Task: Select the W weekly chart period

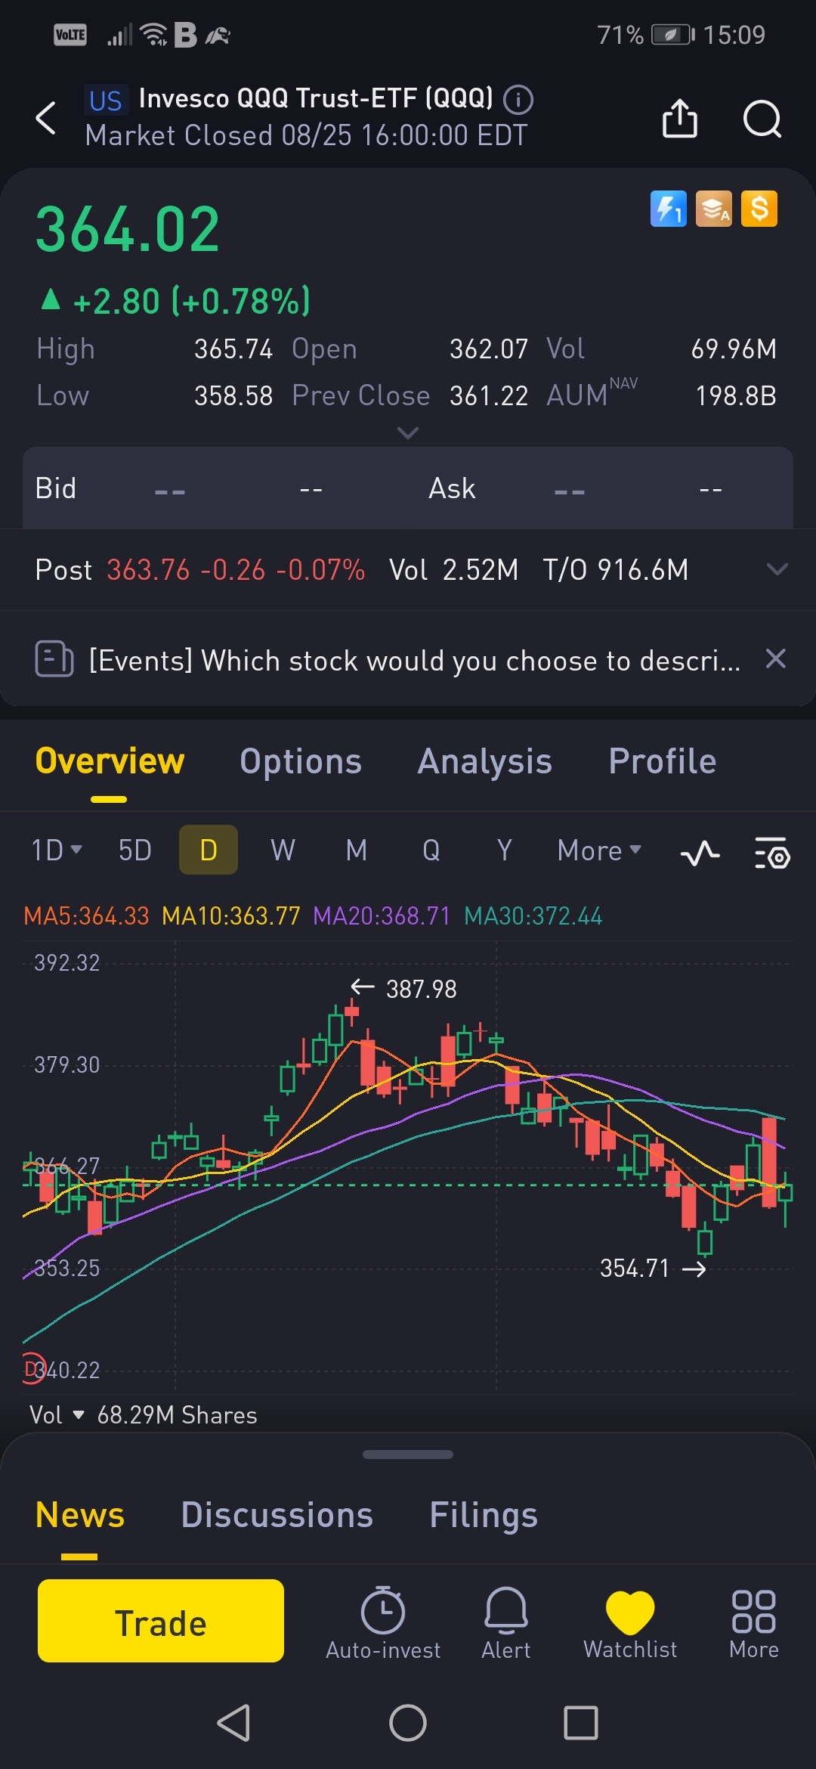Action: (283, 850)
